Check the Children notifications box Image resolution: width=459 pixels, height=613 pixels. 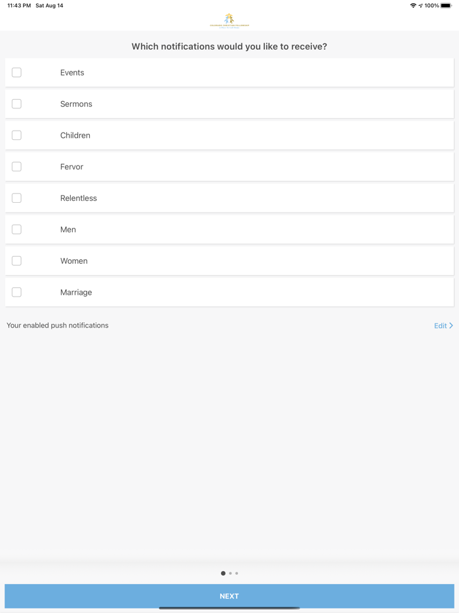pos(16,135)
